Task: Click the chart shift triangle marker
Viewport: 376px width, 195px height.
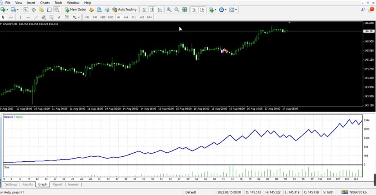Action: 290,22
